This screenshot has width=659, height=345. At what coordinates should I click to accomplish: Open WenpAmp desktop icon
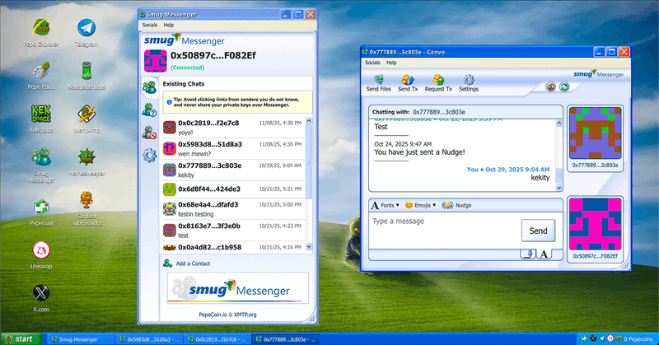[86, 119]
